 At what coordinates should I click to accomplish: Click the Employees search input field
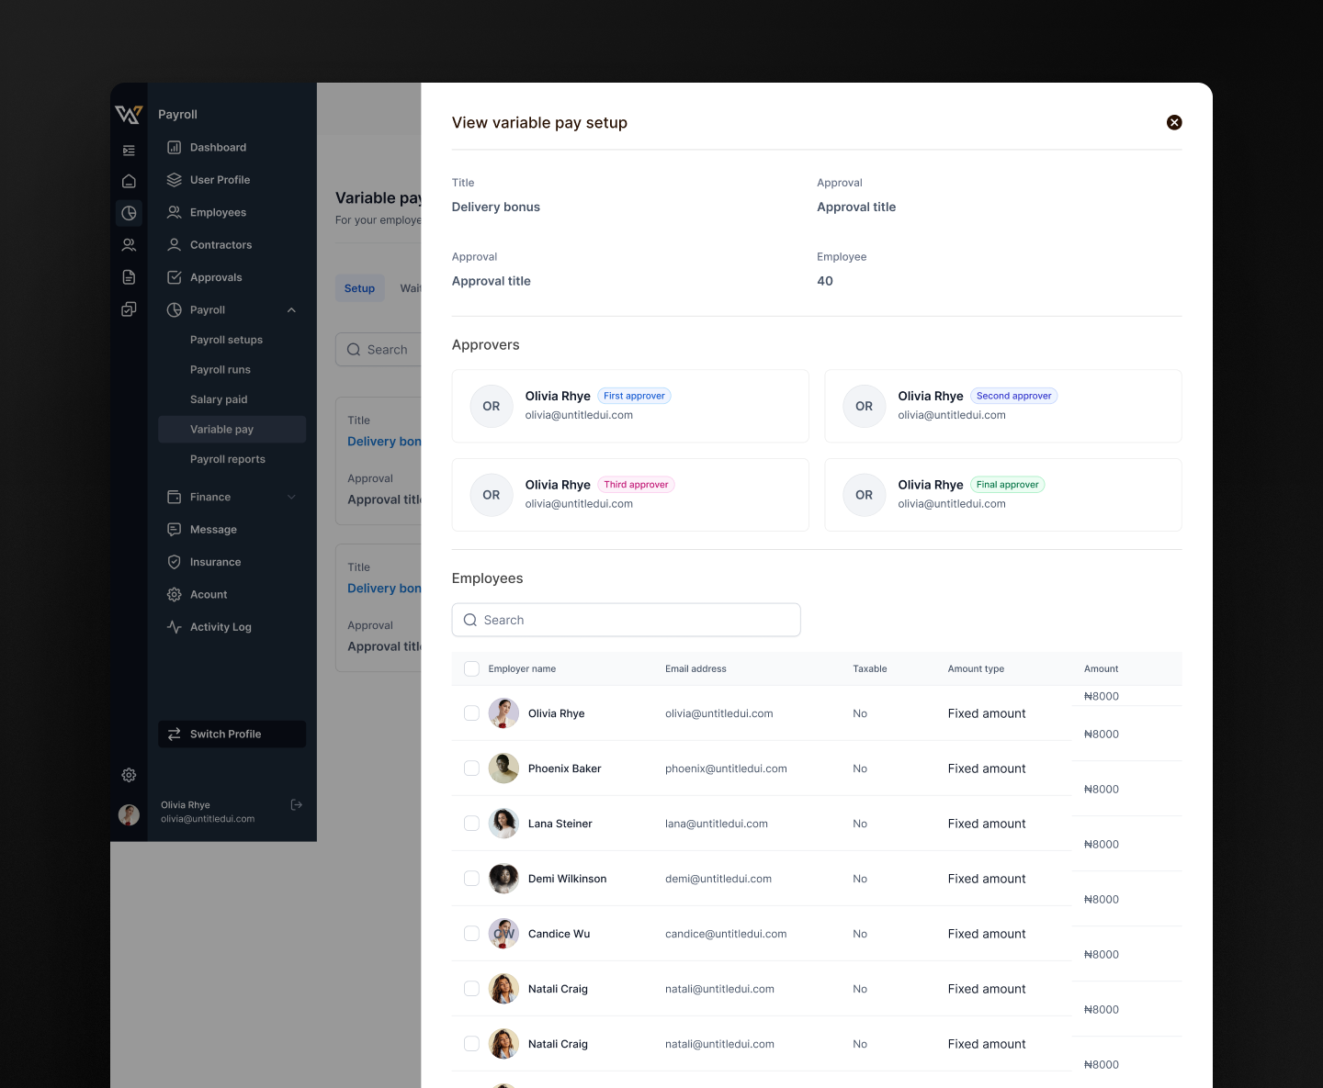pos(626,620)
